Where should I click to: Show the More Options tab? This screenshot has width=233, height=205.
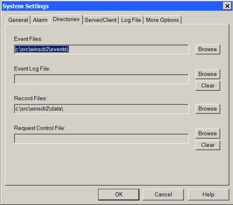tap(162, 20)
